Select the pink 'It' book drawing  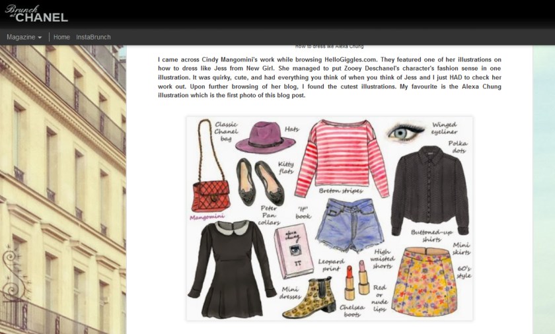(x=293, y=250)
